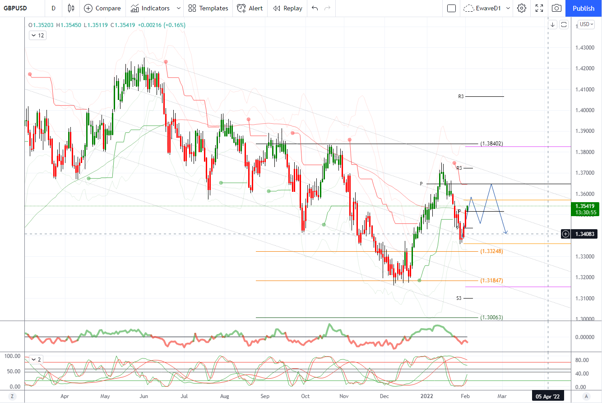Click the Aug label on time axis

pos(224,396)
